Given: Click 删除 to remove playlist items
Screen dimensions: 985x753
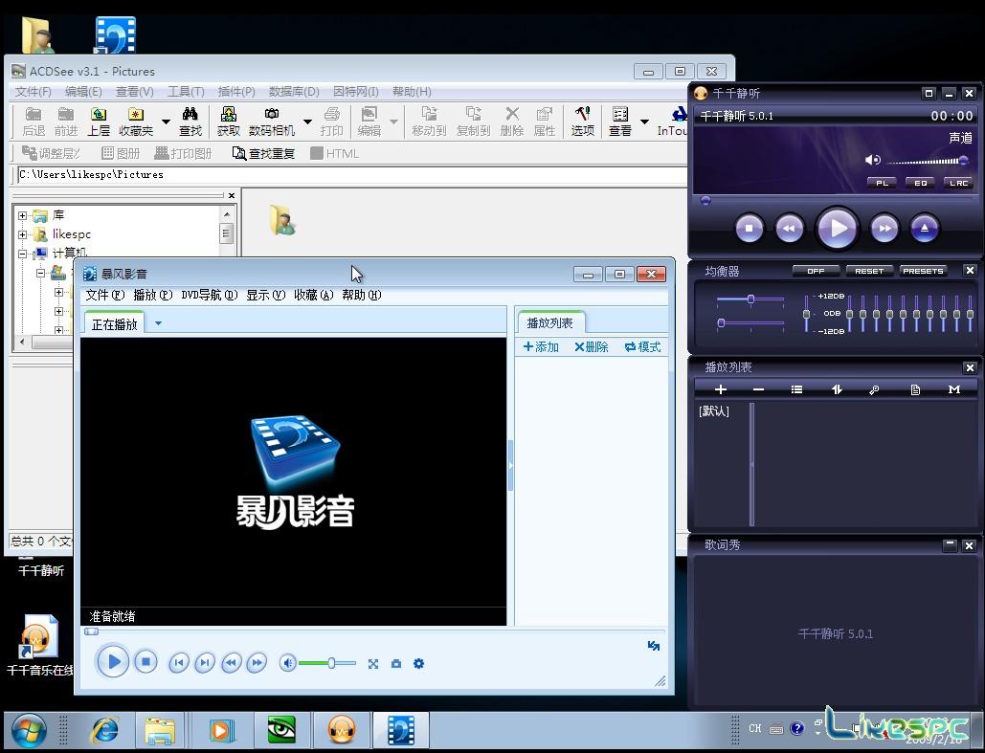Looking at the screenshot, I should pos(592,346).
